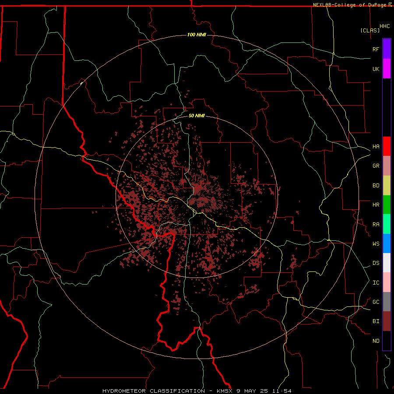Click the "GR" legend label

point(376,166)
